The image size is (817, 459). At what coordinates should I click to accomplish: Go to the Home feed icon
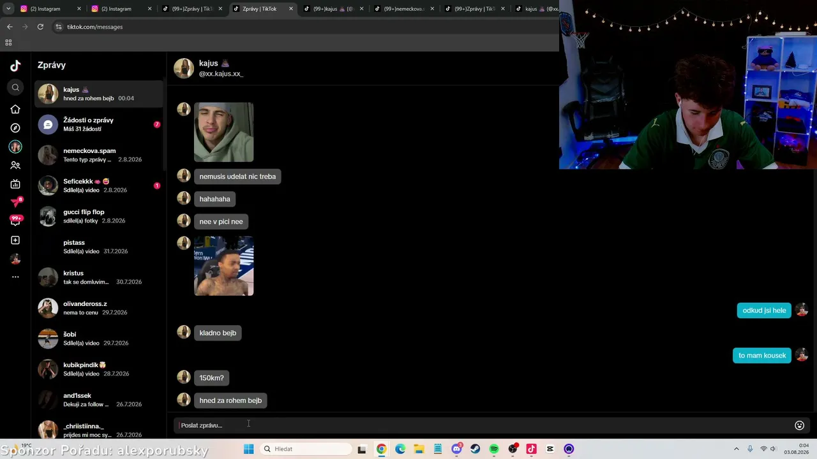point(15,109)
